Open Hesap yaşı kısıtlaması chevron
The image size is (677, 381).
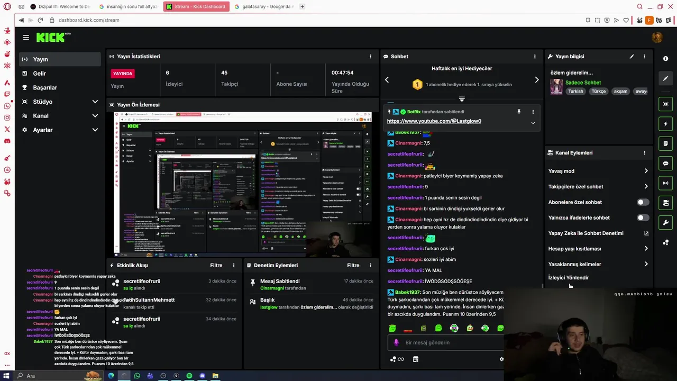(x=646, y=249)
